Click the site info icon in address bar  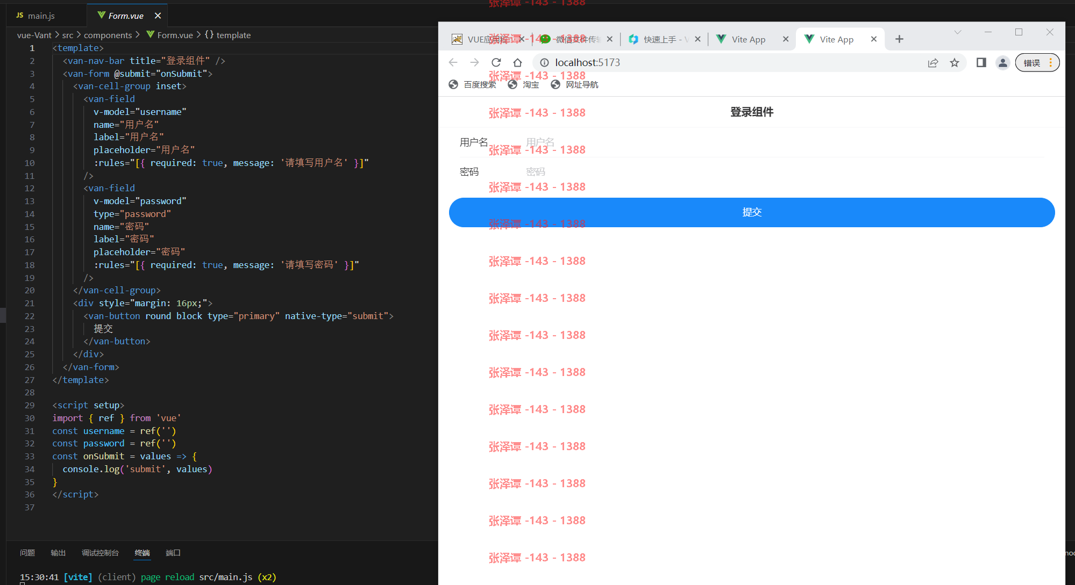point(544,62)
